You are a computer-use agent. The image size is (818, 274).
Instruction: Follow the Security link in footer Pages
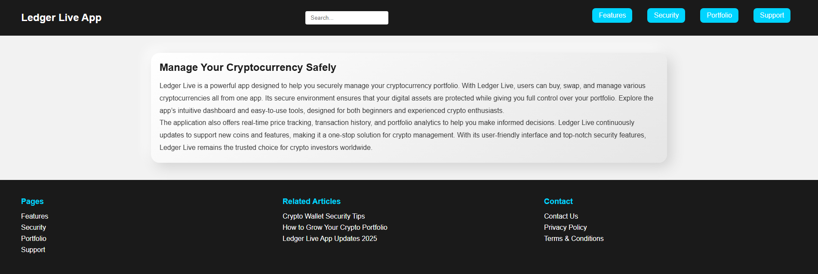[x=34, y=227]
